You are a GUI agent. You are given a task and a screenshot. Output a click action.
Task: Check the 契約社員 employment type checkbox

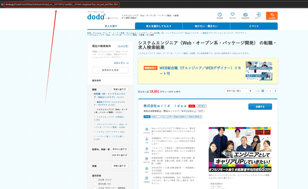coord(95,184)
